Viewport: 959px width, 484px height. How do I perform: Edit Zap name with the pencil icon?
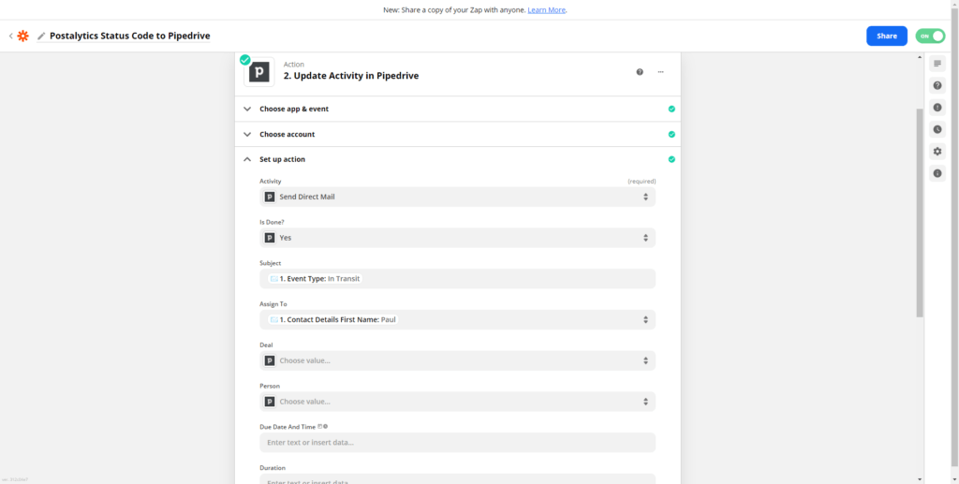[x=41, y=37]
